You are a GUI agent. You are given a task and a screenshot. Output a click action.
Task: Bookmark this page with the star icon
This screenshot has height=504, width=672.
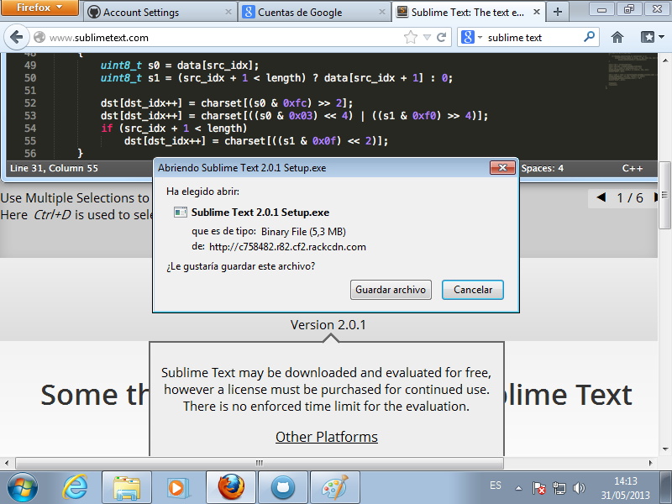pos(411,37)
